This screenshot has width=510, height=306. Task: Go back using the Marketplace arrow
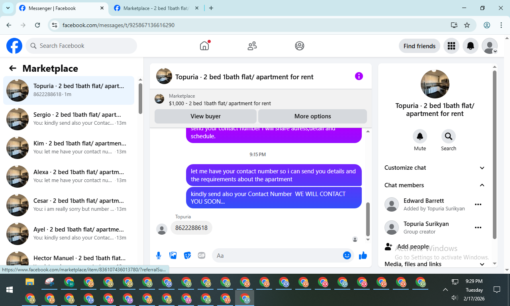tap(13, 68)
